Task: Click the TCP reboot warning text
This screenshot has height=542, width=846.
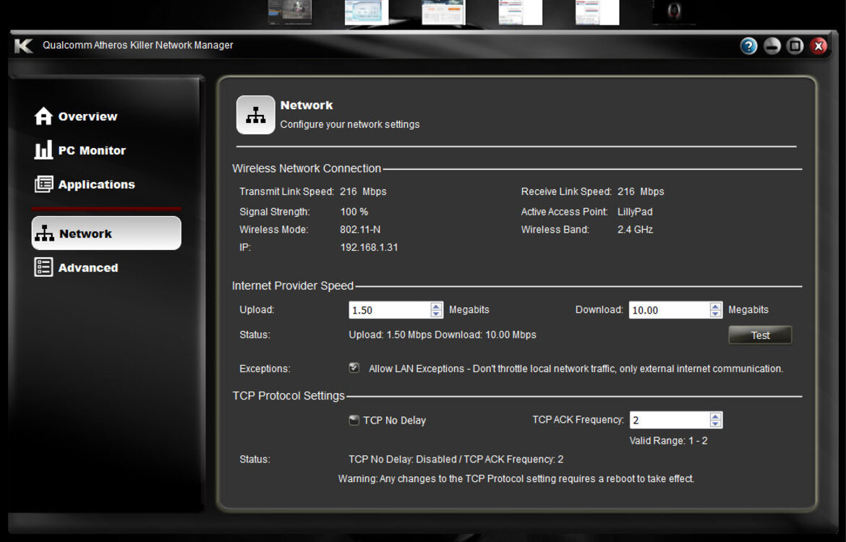Action: (516, 479)
